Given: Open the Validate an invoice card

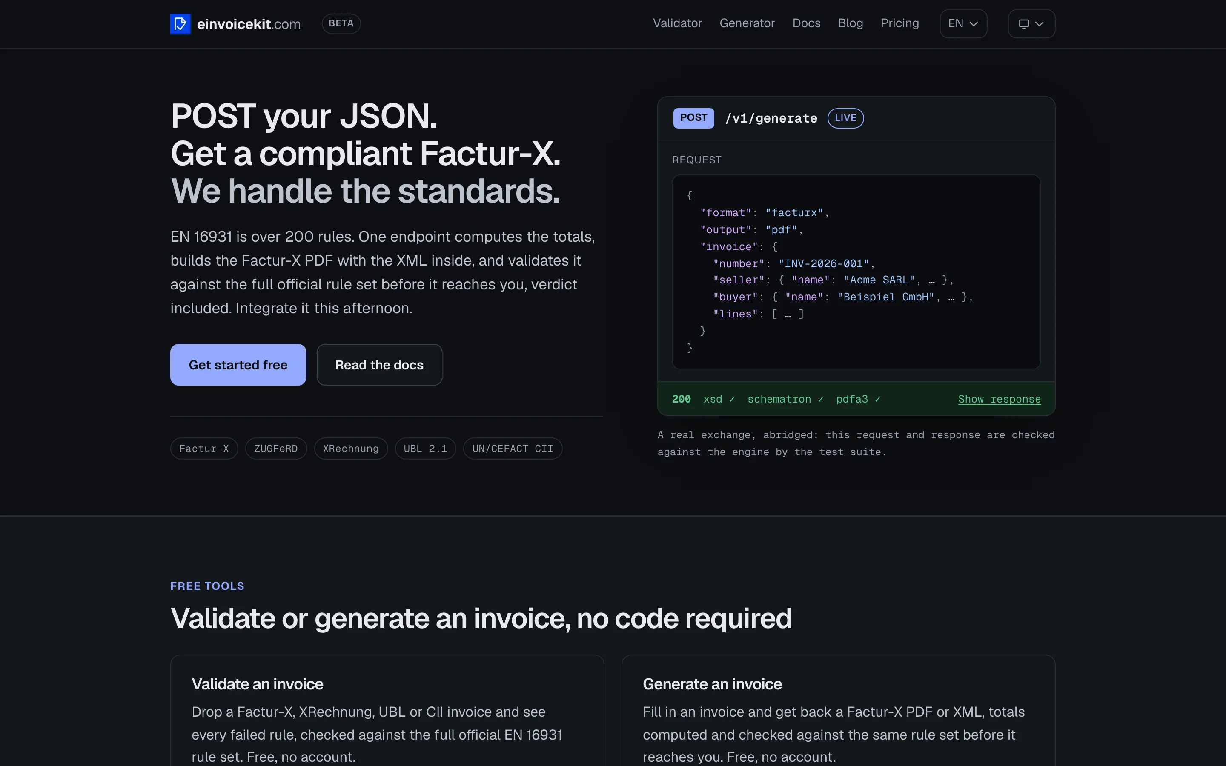Looking at the screenshot, I should (x=387, y=710).
